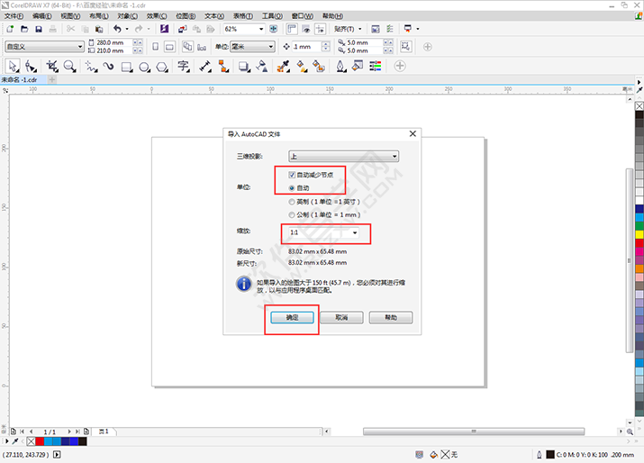Click the 确定 button
The width and height of the screenshot is (644, 463).
tap(291, 318)
